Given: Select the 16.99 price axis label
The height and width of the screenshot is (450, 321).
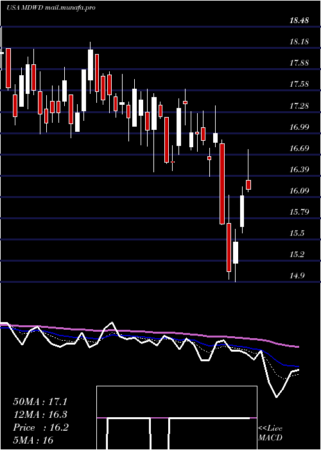Looking at the screenshot, I should pos(299,127).
